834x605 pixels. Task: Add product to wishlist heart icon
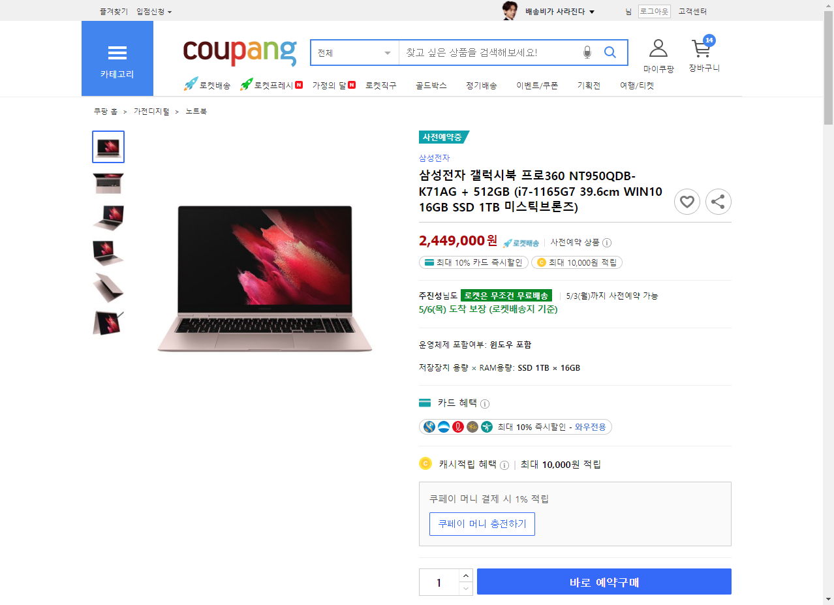(x=687, y=202)
